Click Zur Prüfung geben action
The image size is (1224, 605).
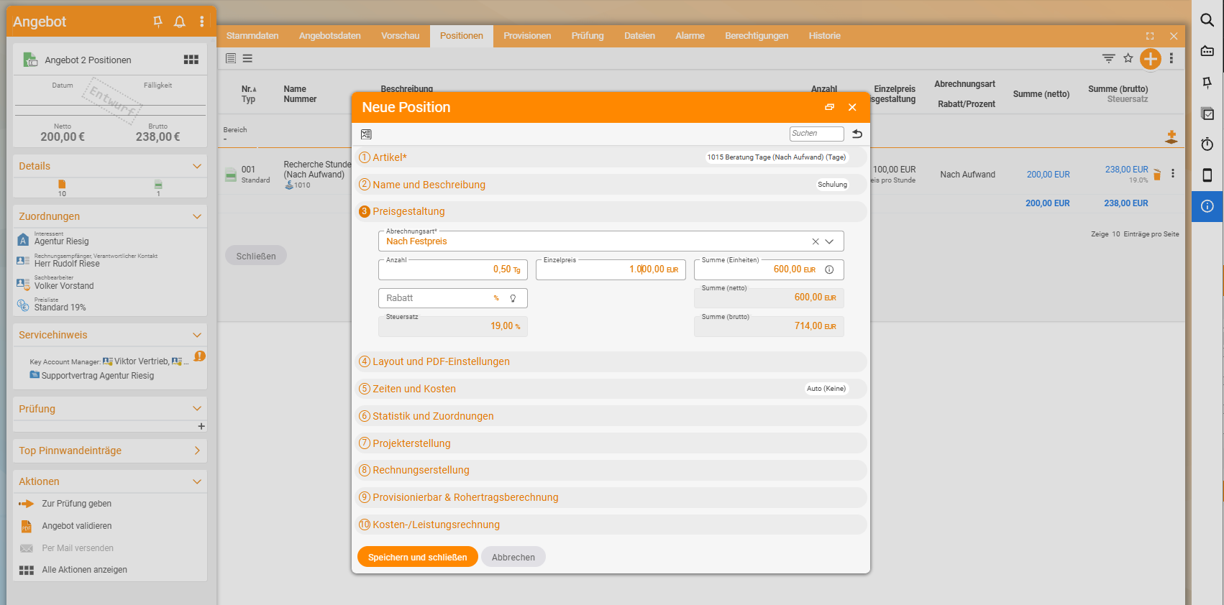tap(77, 504)
